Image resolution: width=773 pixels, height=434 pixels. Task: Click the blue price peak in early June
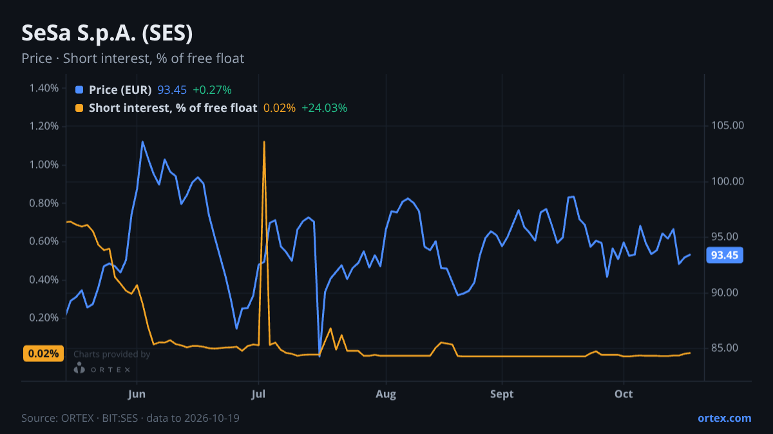coord(142,142)
